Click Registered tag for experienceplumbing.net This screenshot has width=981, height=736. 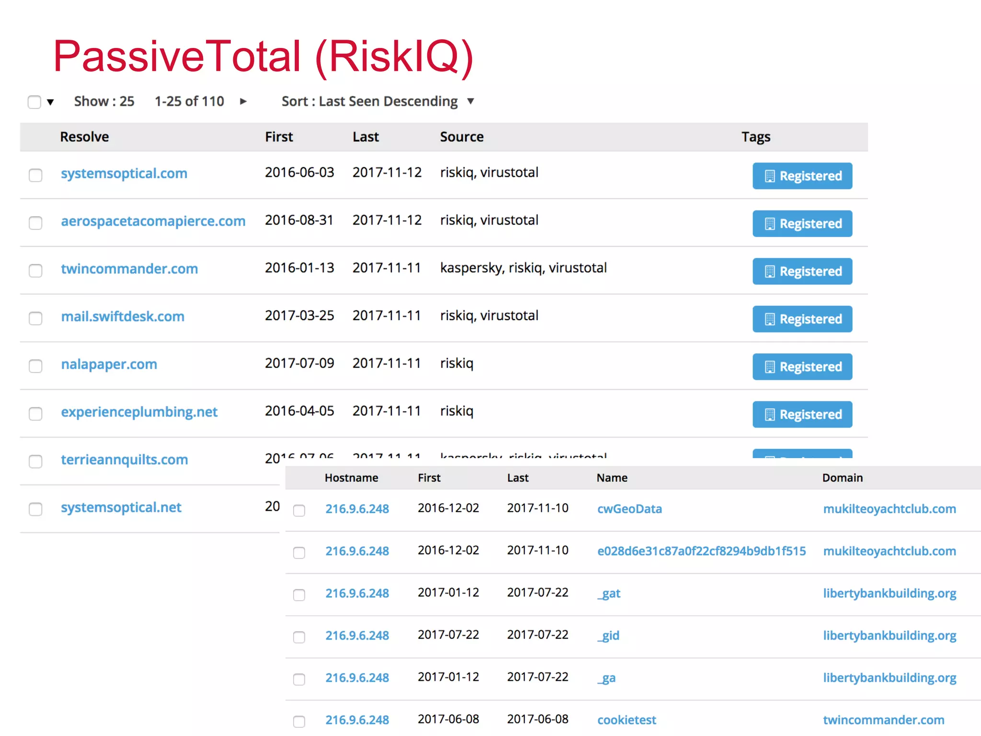point(802,414)
